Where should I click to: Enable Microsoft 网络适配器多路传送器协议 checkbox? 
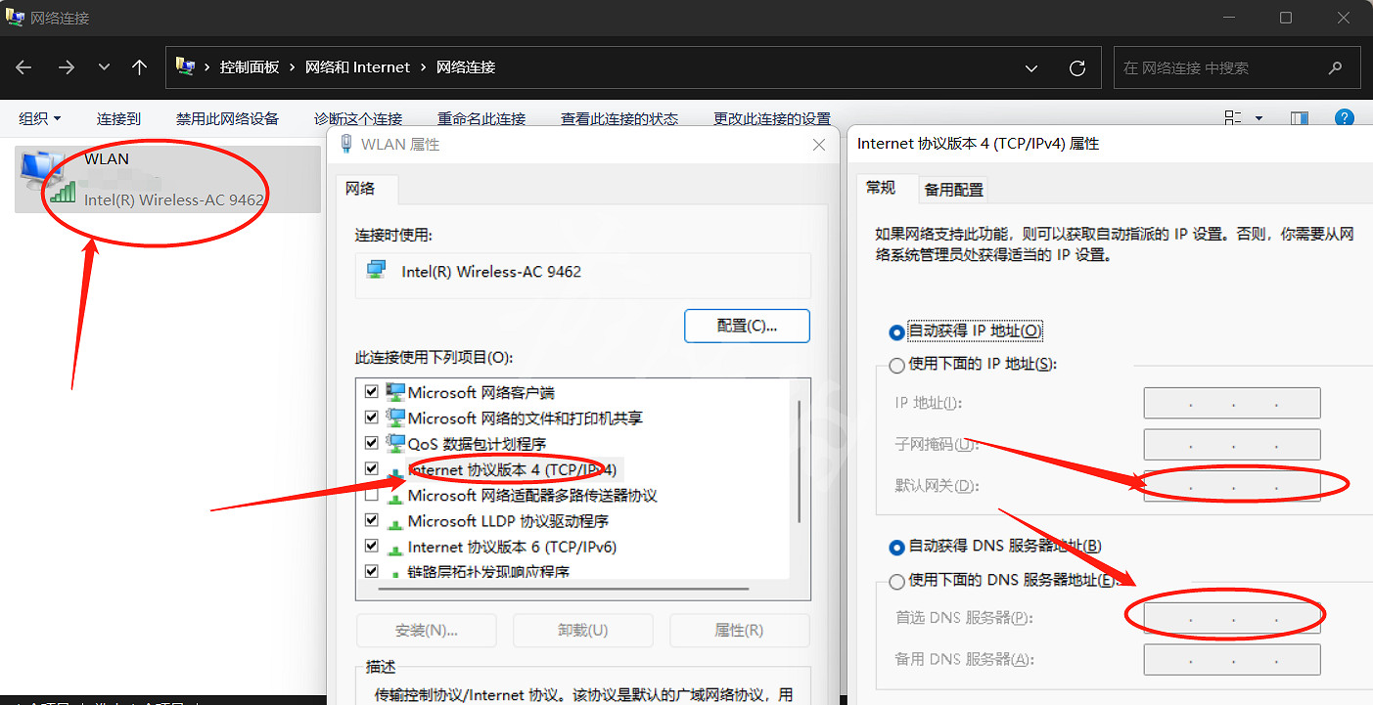pos(371,496)
